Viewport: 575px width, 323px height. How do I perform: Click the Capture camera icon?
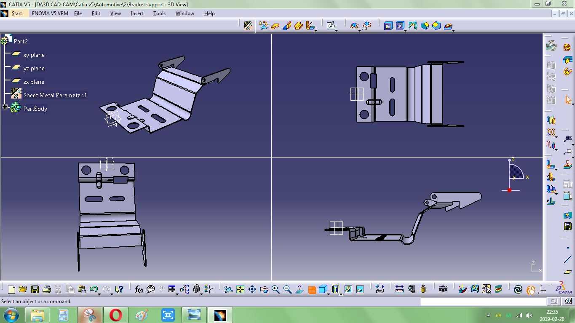coord(443,289)
